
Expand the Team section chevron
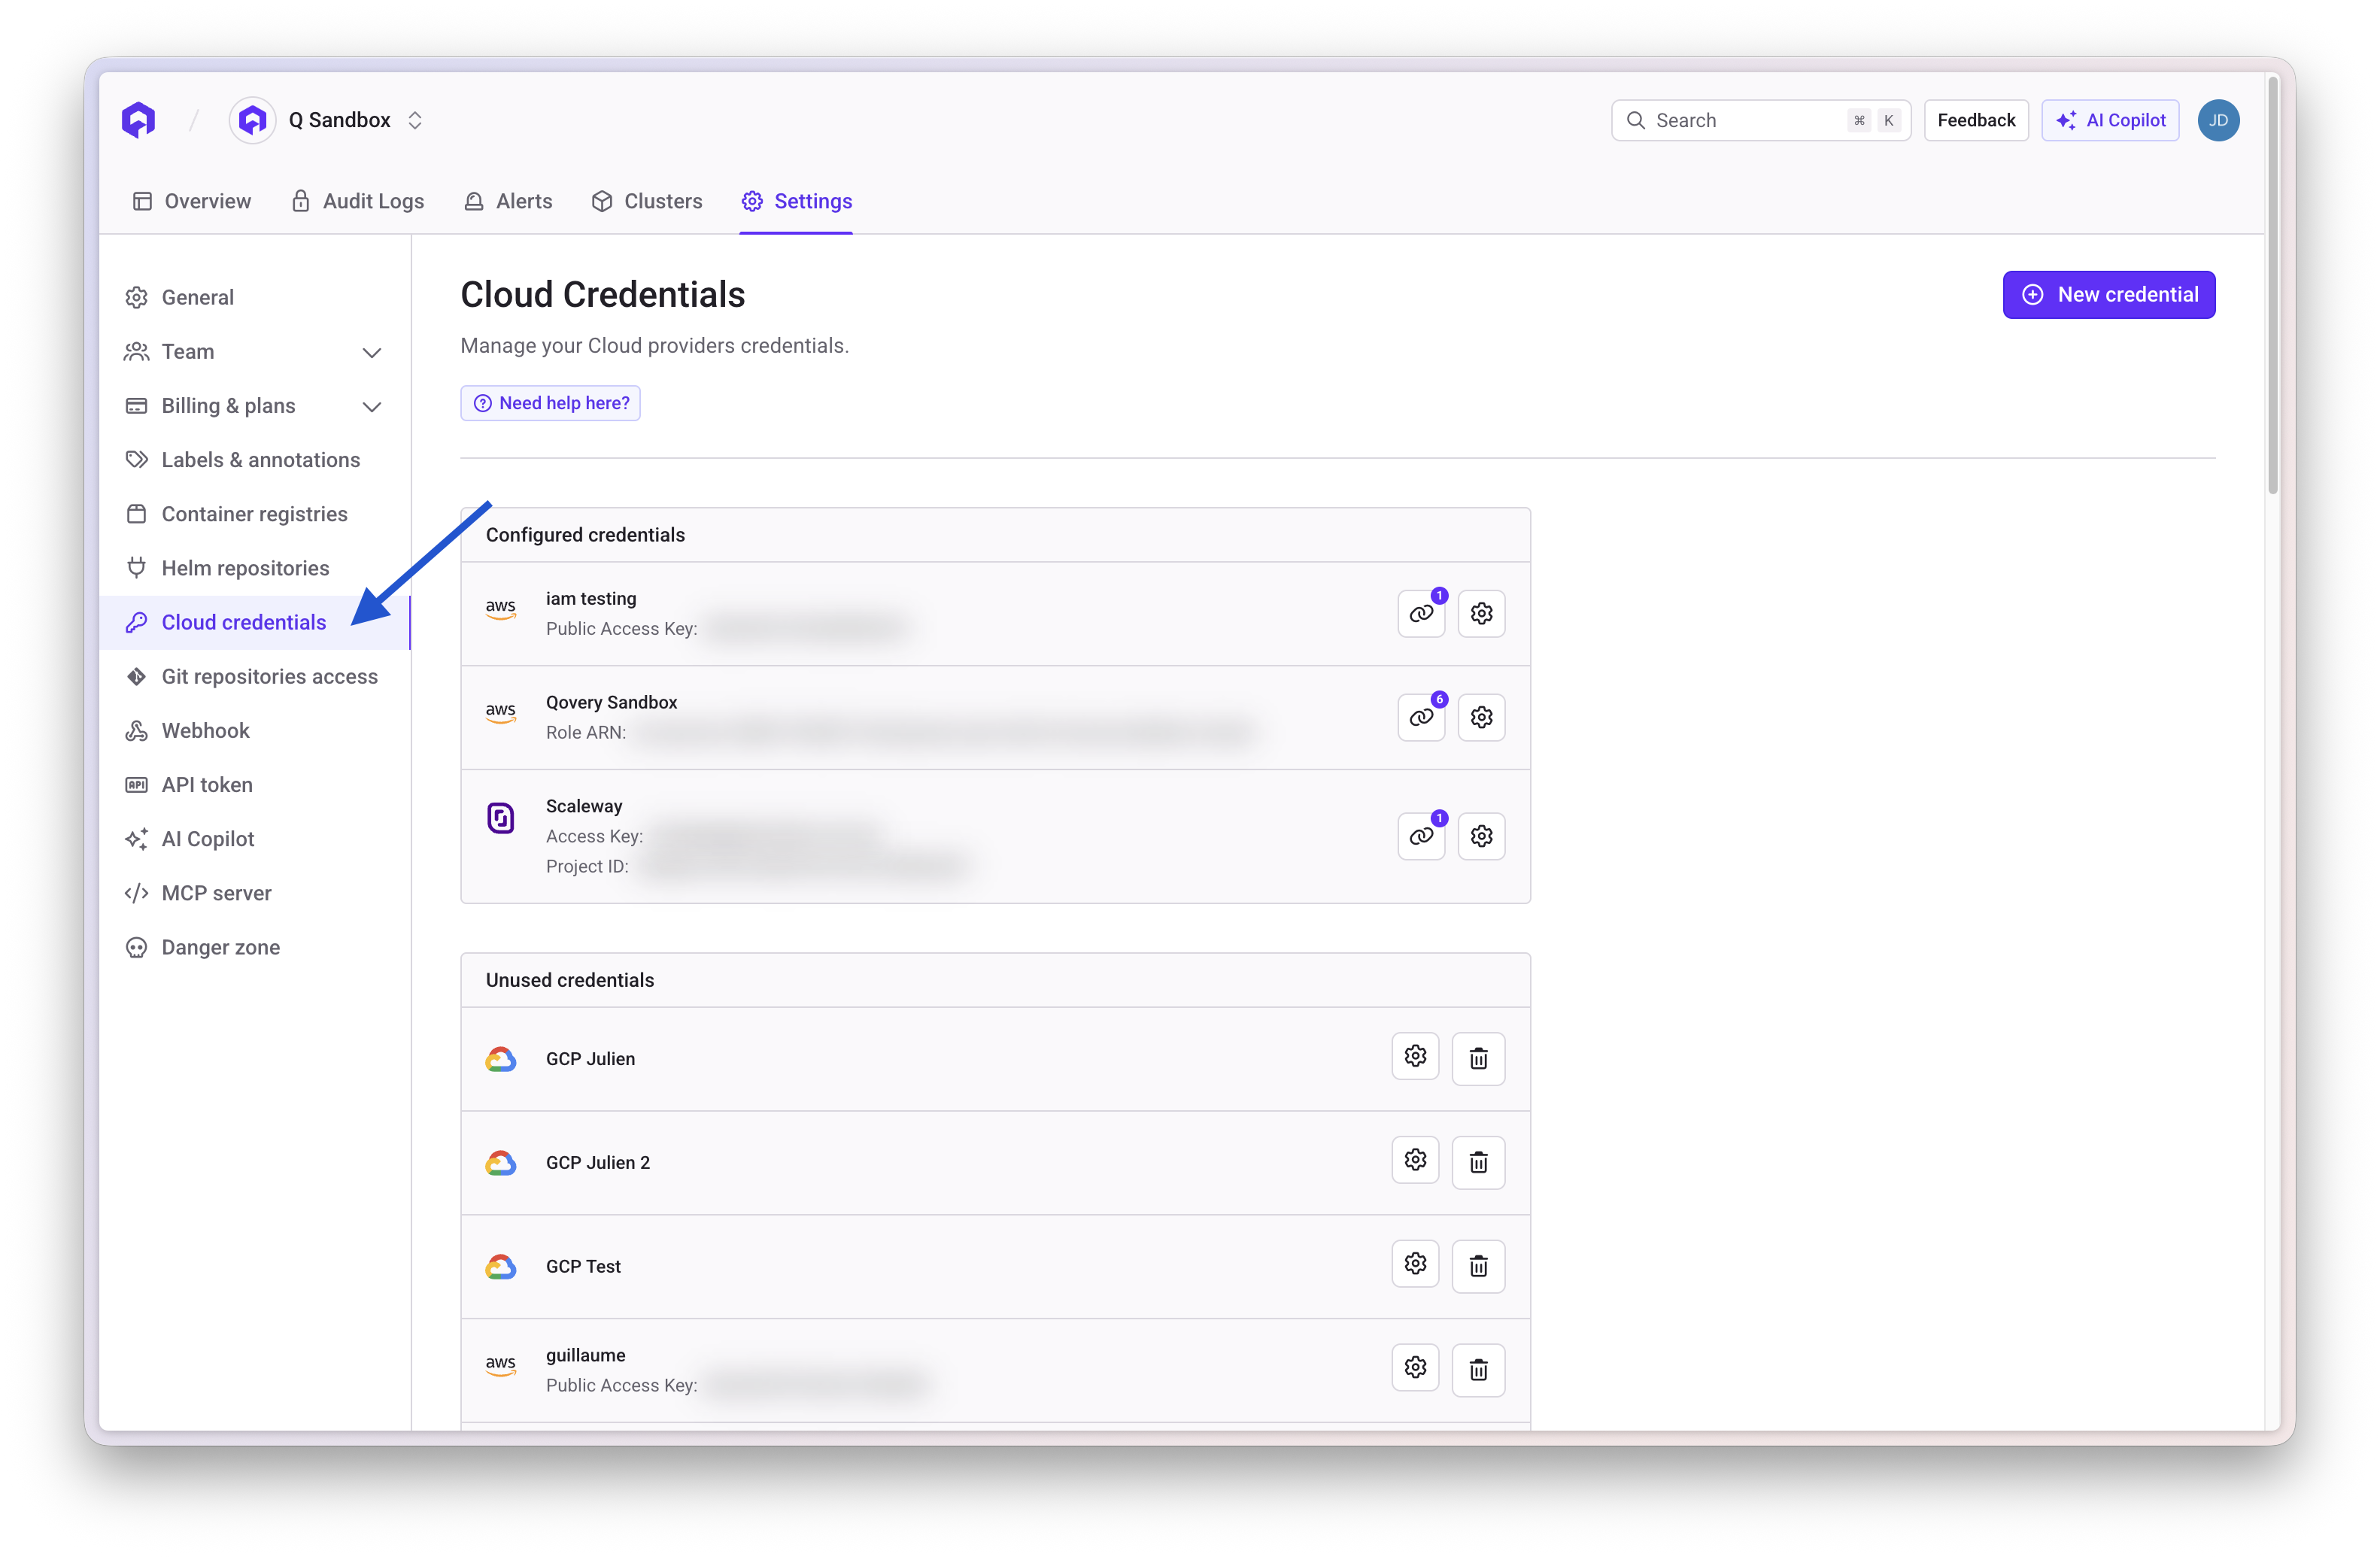coord(372,352)
